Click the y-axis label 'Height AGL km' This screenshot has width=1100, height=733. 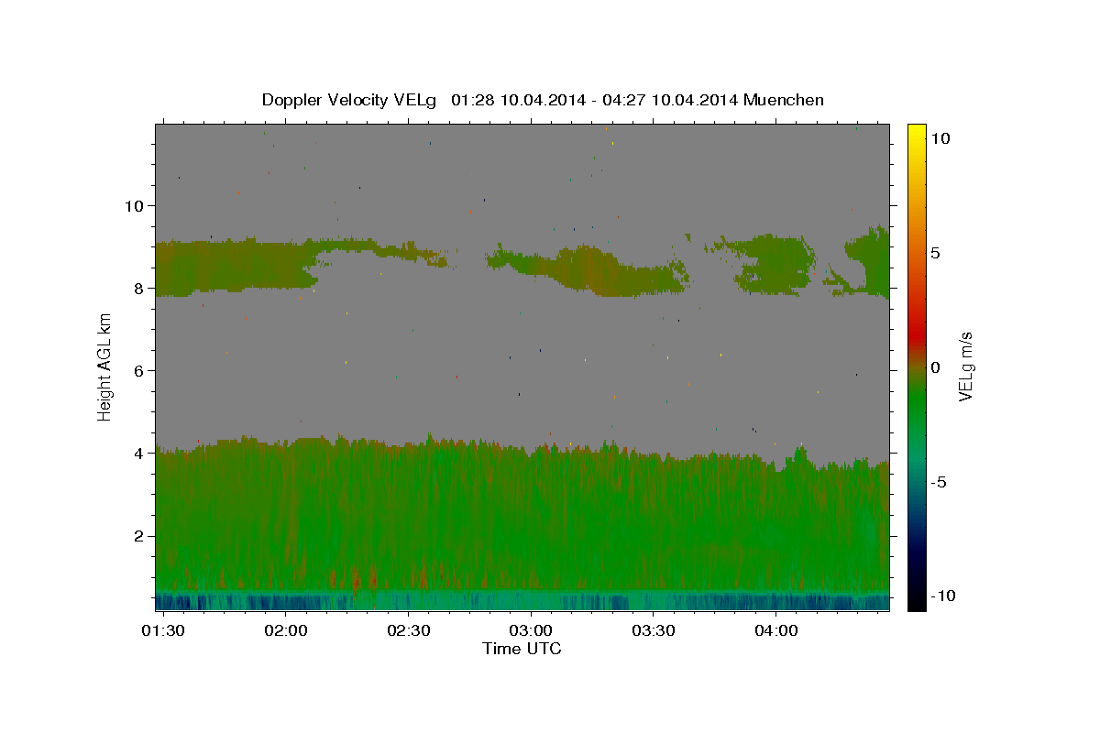pyautogui.click(x=105, y=366)
